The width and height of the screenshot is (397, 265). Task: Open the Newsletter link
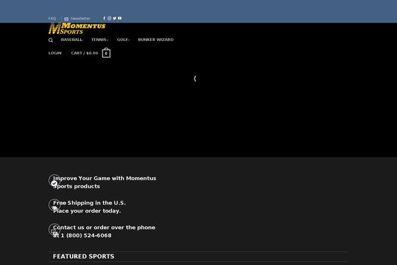tap(80, 19)
